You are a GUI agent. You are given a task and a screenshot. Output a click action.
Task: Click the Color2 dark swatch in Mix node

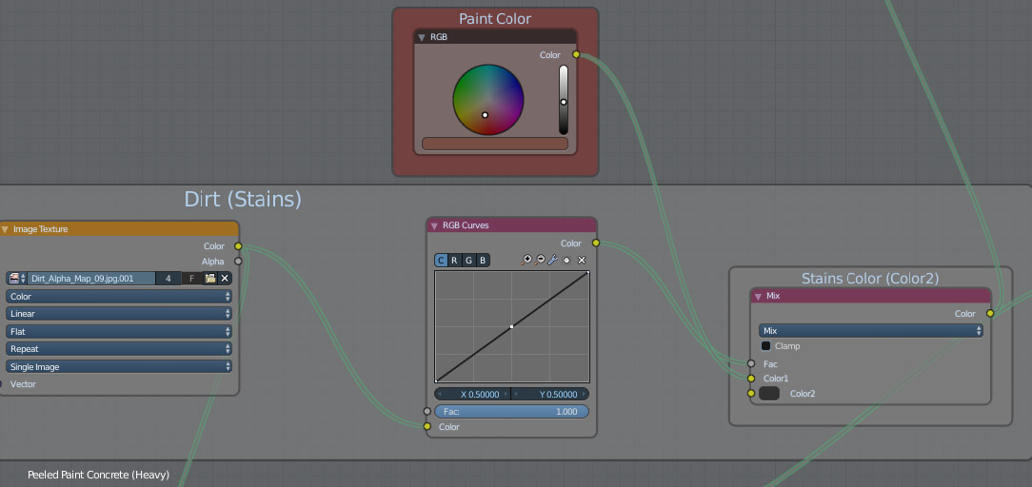[x=768, y=394]
